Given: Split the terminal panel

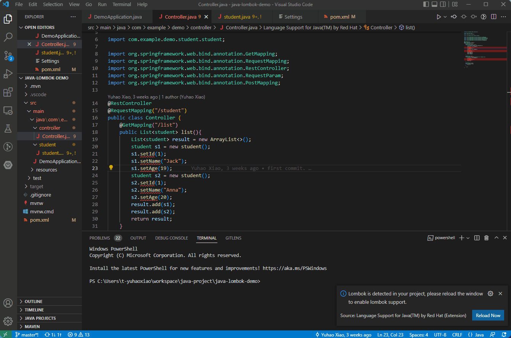Looking at the screenshot, I should [x=477, y=238].
